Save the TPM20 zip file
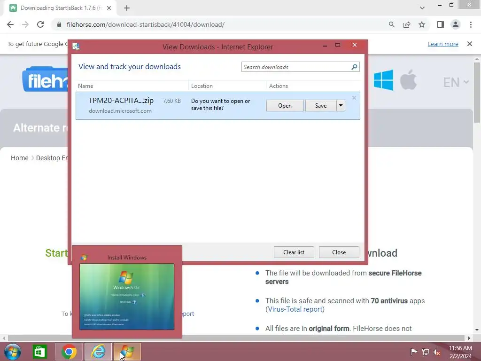 [x=321, y=106]
